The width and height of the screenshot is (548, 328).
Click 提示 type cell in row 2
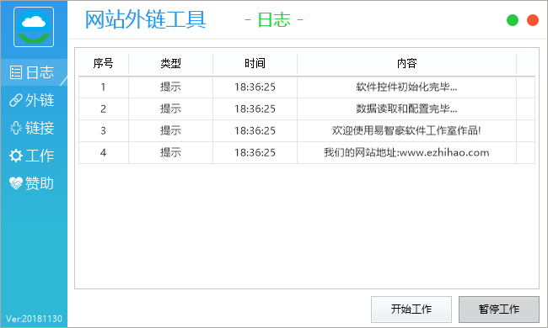click(x=170, y=108)
